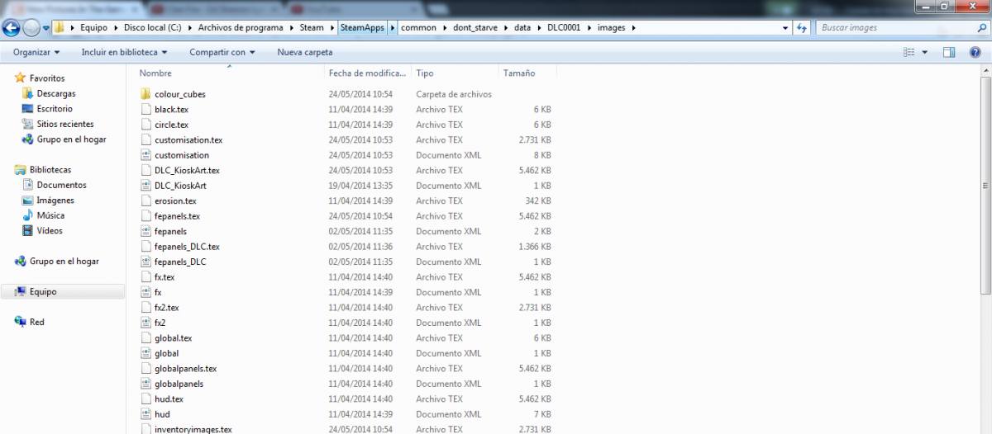Go to Equipo in the address breadcrumb
This screenshot has width=992, height=434.
click(93, 27)
